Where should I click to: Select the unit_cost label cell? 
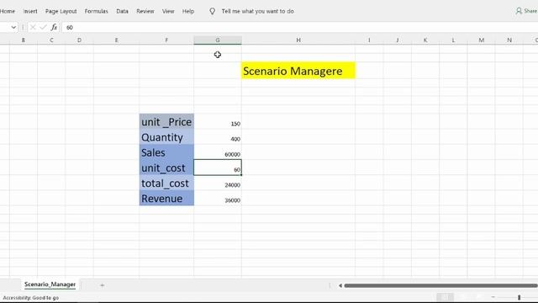pyautogui.click(x=166, y=167)
